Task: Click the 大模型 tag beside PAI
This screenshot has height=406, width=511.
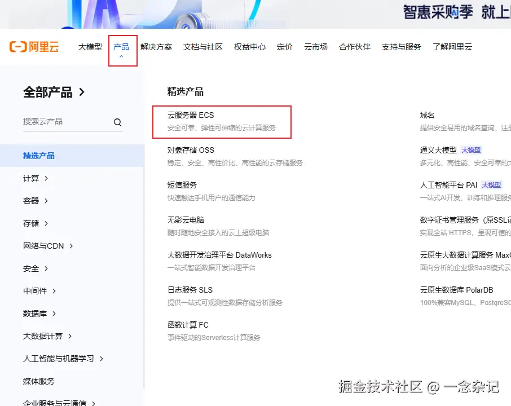Action: click(491, 185)
